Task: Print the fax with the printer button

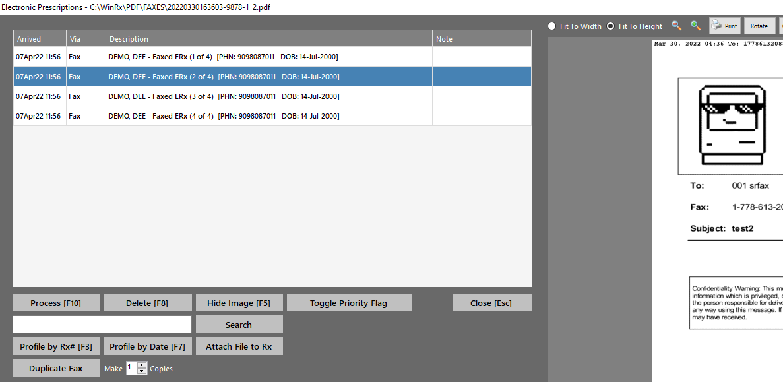Action: click(x=724, y=26)
